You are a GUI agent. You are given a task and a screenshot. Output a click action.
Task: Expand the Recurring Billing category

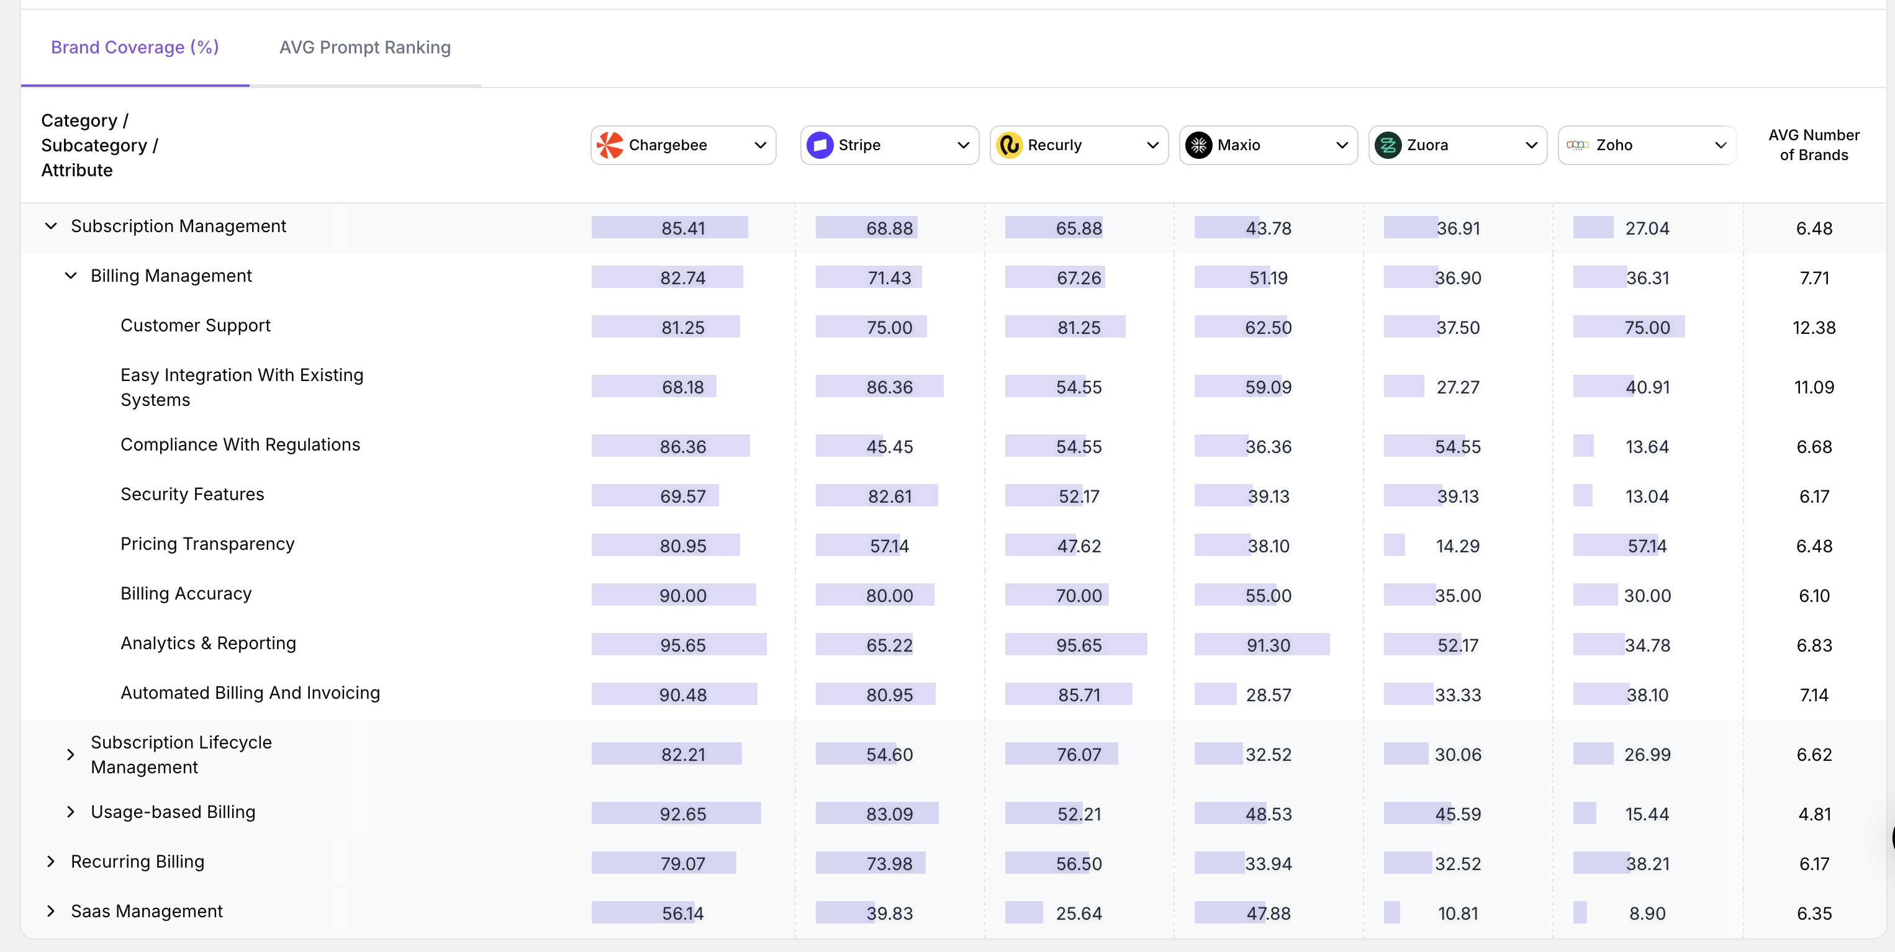tap(51, 861)
